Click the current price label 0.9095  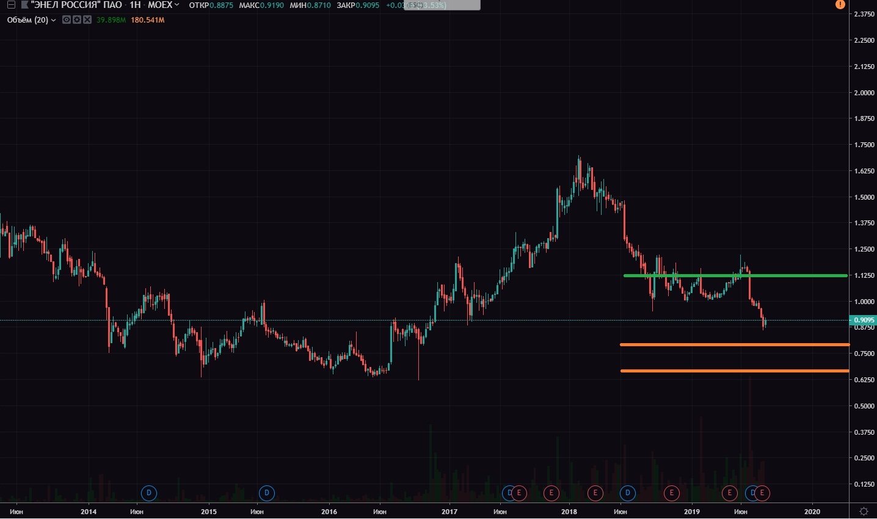864,320
